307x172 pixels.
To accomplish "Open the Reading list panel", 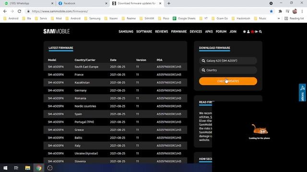I will (x=294, y=18).
